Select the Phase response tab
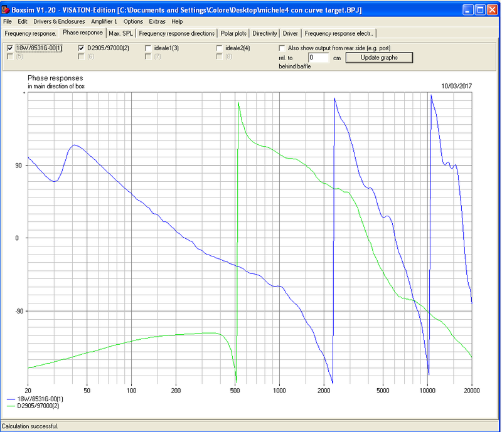This screenshot has width=502, height=432. coord(83,33)
